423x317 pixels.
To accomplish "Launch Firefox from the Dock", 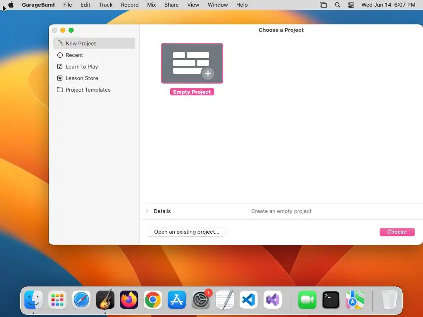I will (129, 300).
